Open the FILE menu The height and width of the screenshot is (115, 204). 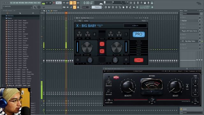pos(11,3)
